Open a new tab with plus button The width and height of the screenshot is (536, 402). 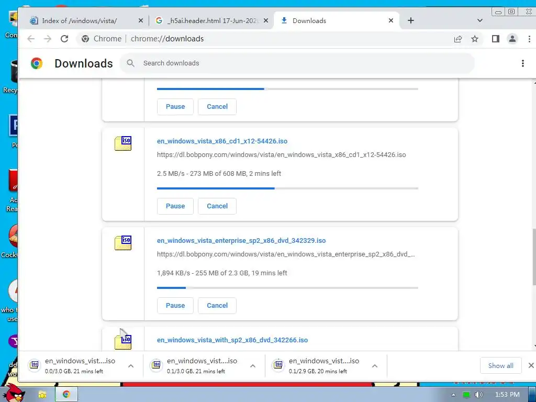tap(410, 20)
